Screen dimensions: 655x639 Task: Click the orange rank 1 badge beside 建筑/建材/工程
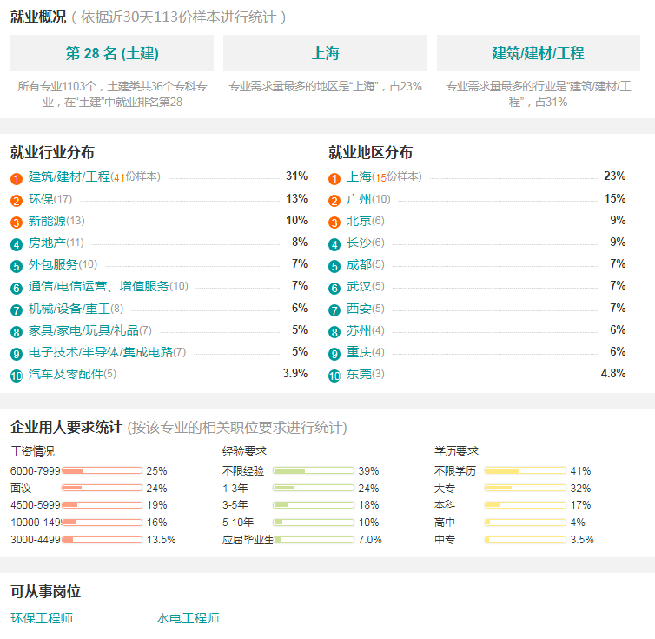(x=17, y=179)
